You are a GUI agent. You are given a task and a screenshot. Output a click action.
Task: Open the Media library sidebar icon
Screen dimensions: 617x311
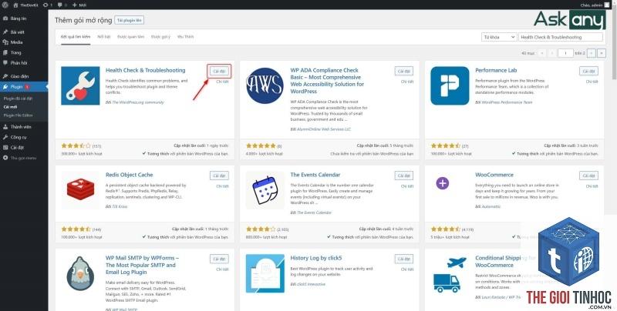[x=5, y=42]
